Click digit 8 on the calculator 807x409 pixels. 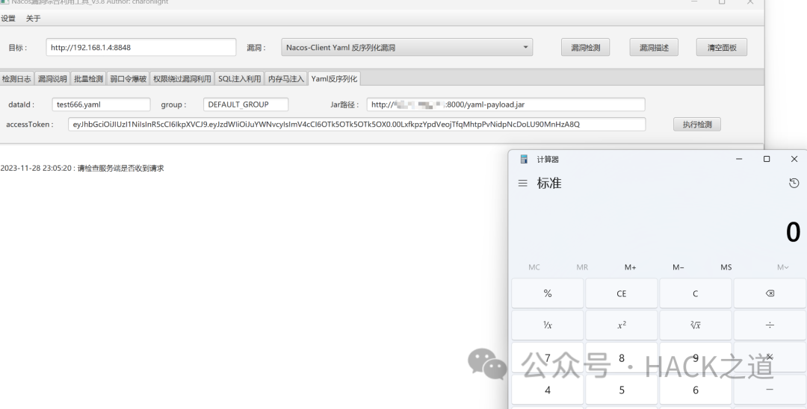point(622,358)
